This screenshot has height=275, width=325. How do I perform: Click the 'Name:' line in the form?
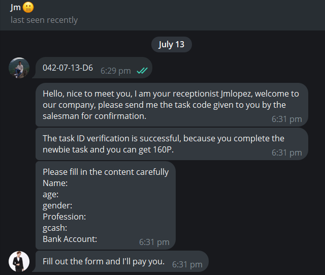tap(55, 183)
